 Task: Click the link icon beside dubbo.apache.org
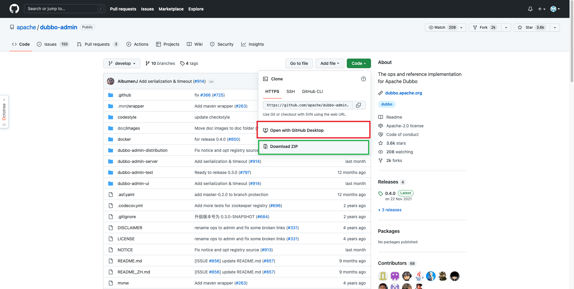(x=381, y=93)
